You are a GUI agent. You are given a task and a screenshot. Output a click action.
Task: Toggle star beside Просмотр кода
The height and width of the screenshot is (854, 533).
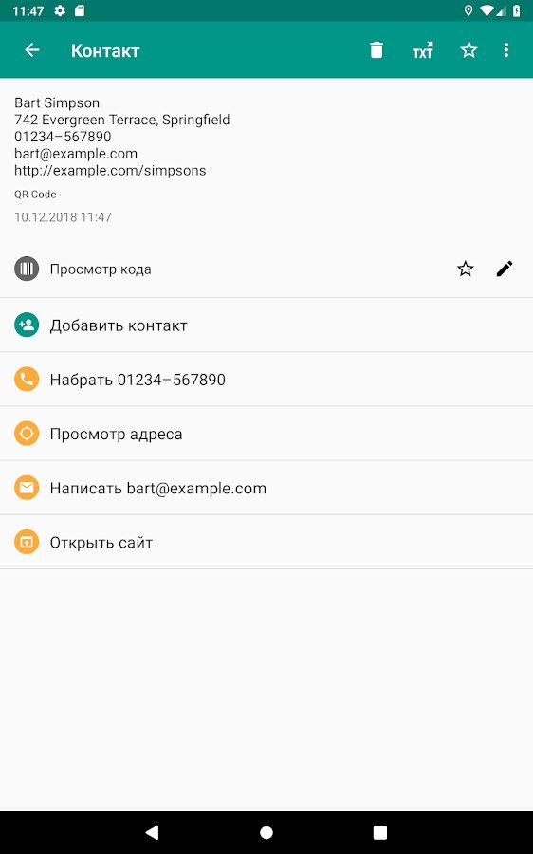(466, 269)
